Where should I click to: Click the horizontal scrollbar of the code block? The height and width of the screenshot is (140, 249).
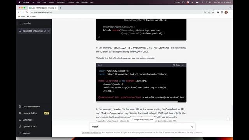pyautogui.click(x=137, y=102)
